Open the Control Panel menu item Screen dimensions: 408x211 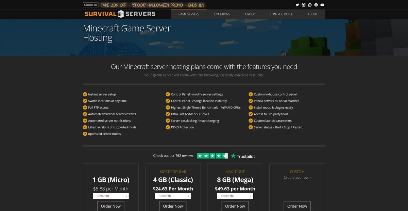pos(281,14)
